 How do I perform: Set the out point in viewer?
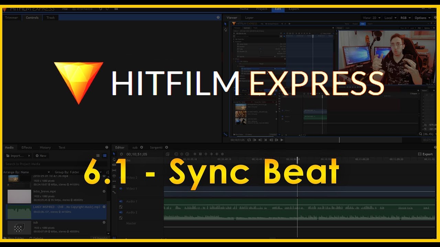[260, 140]
